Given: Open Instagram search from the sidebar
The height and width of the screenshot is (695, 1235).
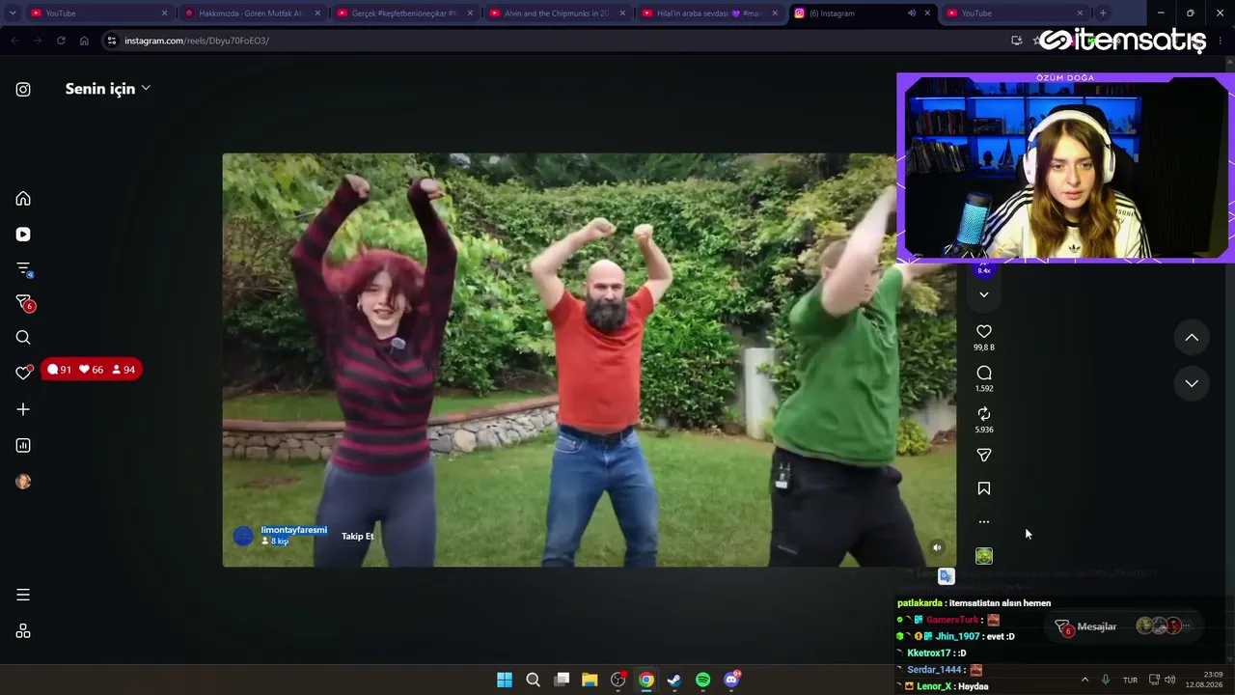Looking at the screenshot, I should point(23,338).
